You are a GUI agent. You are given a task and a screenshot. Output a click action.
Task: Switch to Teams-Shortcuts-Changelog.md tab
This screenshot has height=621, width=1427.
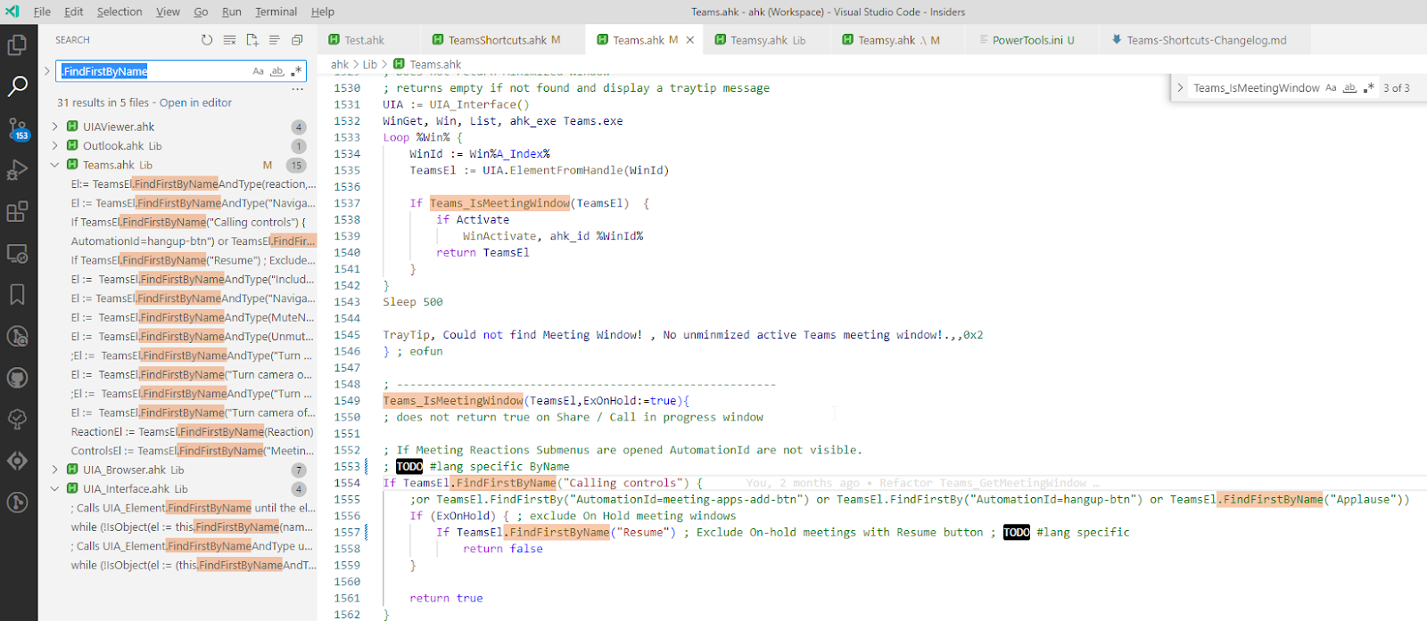pos(1206,40)
